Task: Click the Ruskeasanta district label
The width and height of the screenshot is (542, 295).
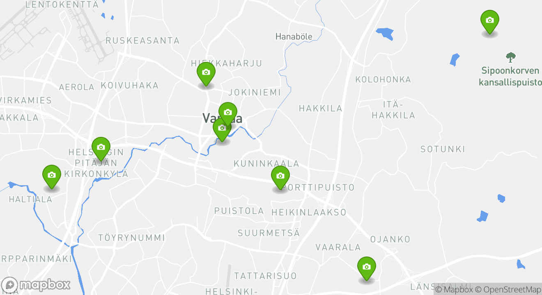Action: pyautogui.click(x=142, y=41)
